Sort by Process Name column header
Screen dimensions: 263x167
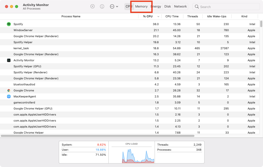click(71, 16)
